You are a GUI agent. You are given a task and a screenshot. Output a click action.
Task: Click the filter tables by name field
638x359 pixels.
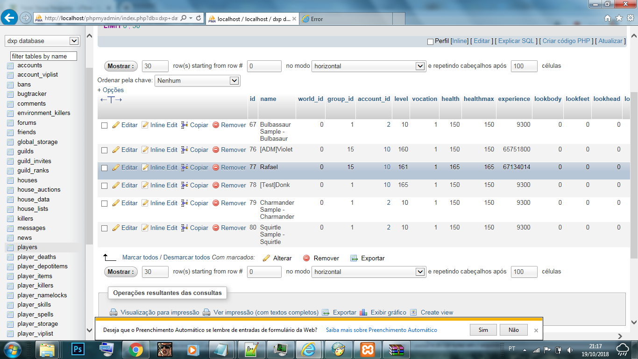click(x=43, y=56)
